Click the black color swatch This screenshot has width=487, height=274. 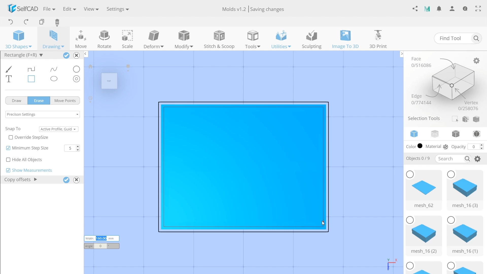pyautogui.click(x=420, y=146)
